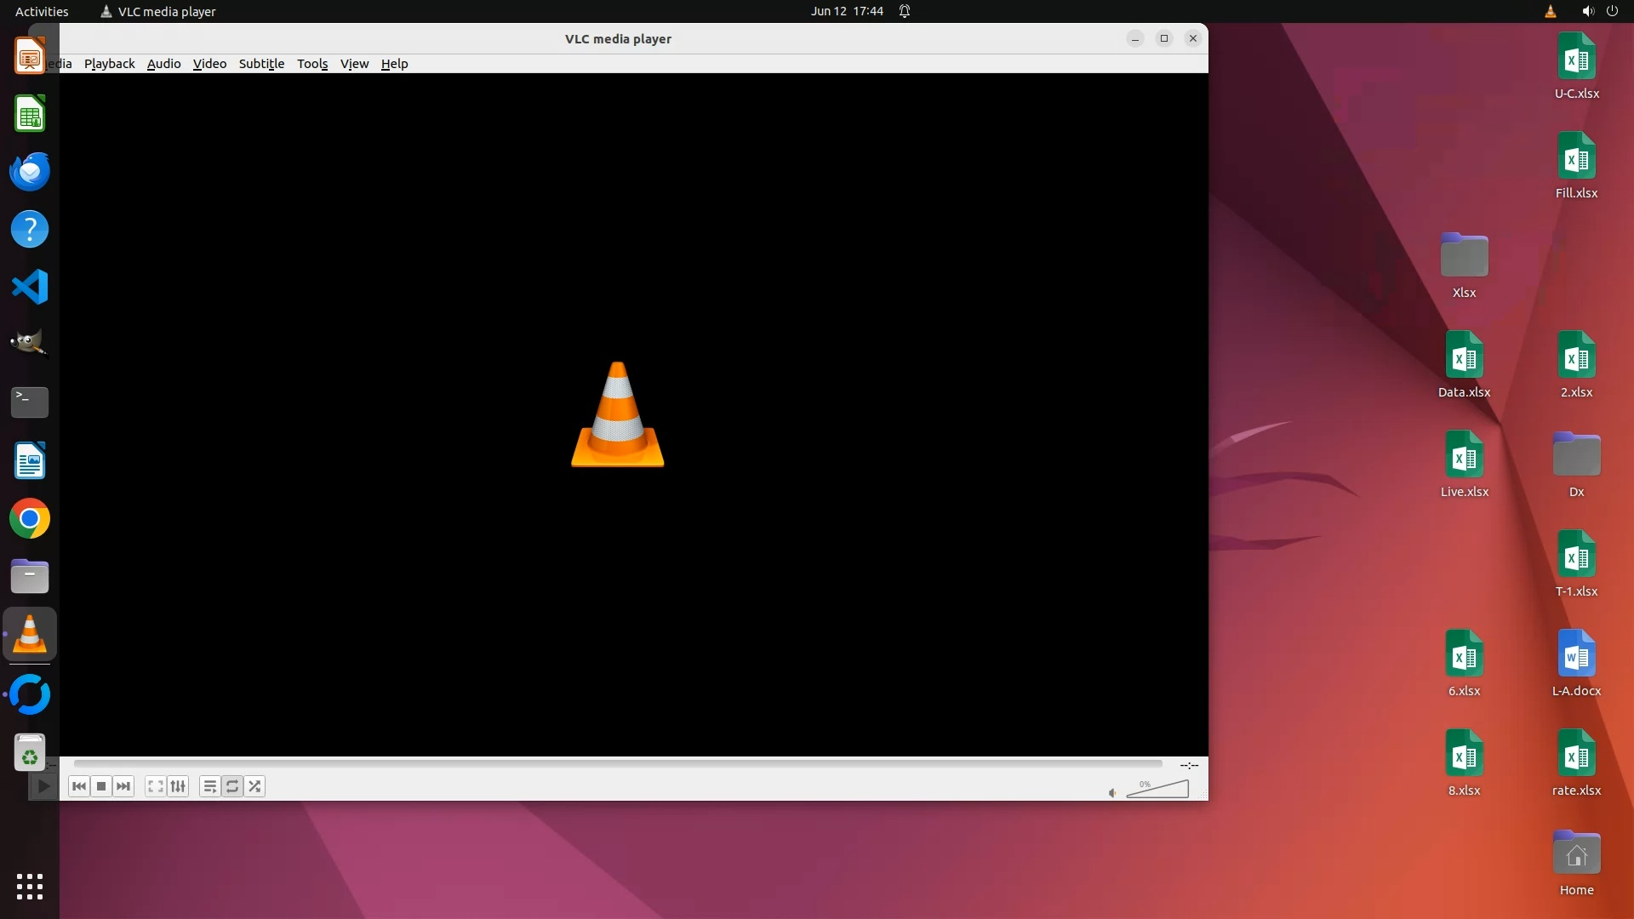Image resolution: width=1634 pixels, height=919 pixels.
Task: Open the Audio menu
Action: [163, 64]
